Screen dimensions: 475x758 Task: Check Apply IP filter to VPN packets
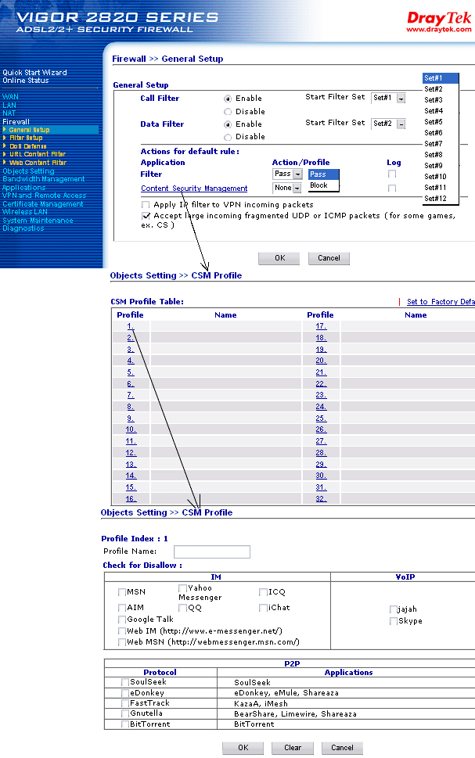[146, 205]
